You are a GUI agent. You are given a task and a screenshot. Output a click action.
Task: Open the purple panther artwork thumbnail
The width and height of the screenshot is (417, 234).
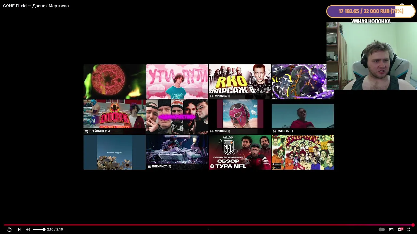299,82
